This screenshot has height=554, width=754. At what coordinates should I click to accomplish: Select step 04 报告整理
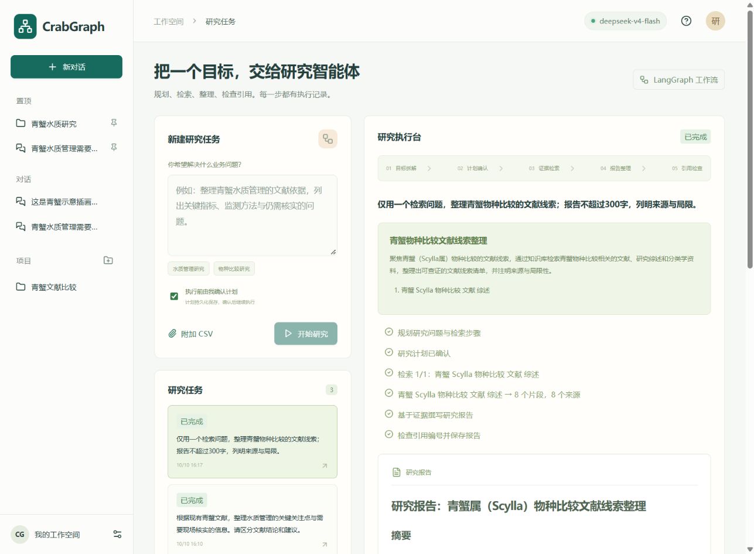coord(615,168)
